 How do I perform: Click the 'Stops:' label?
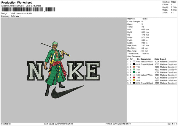pos(130,24)
